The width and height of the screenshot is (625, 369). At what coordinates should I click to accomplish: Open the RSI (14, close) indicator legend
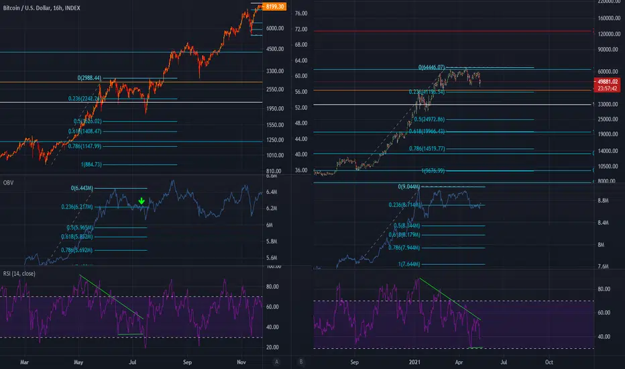19,274
